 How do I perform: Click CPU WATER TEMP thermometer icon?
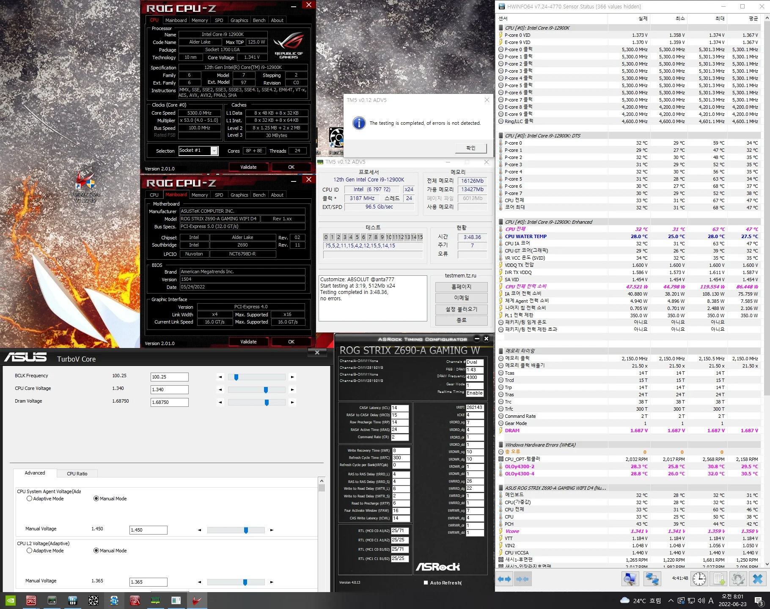point(501,236)
